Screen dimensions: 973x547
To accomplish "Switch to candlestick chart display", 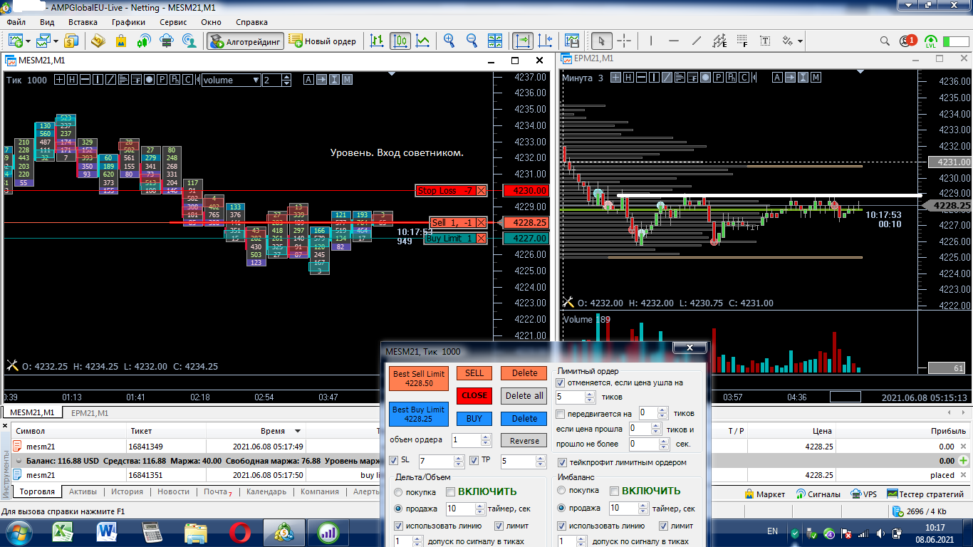I will tap(400, 41).
